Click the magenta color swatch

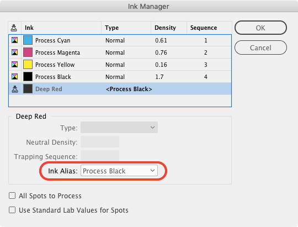[28, 52]
